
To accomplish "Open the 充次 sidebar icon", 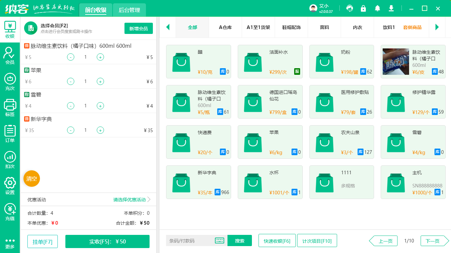I will pyautogui.click(x=10, y=82).
